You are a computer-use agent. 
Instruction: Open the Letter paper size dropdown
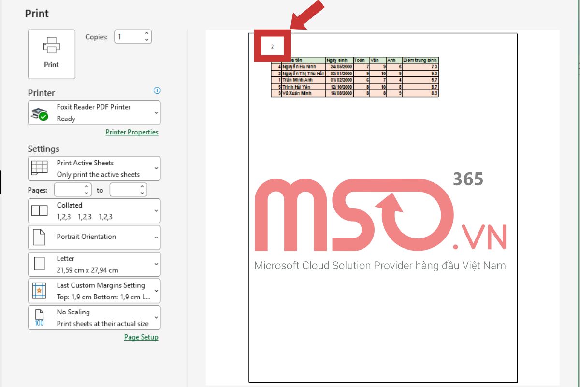pyautogui.click(x=94, y=264)
